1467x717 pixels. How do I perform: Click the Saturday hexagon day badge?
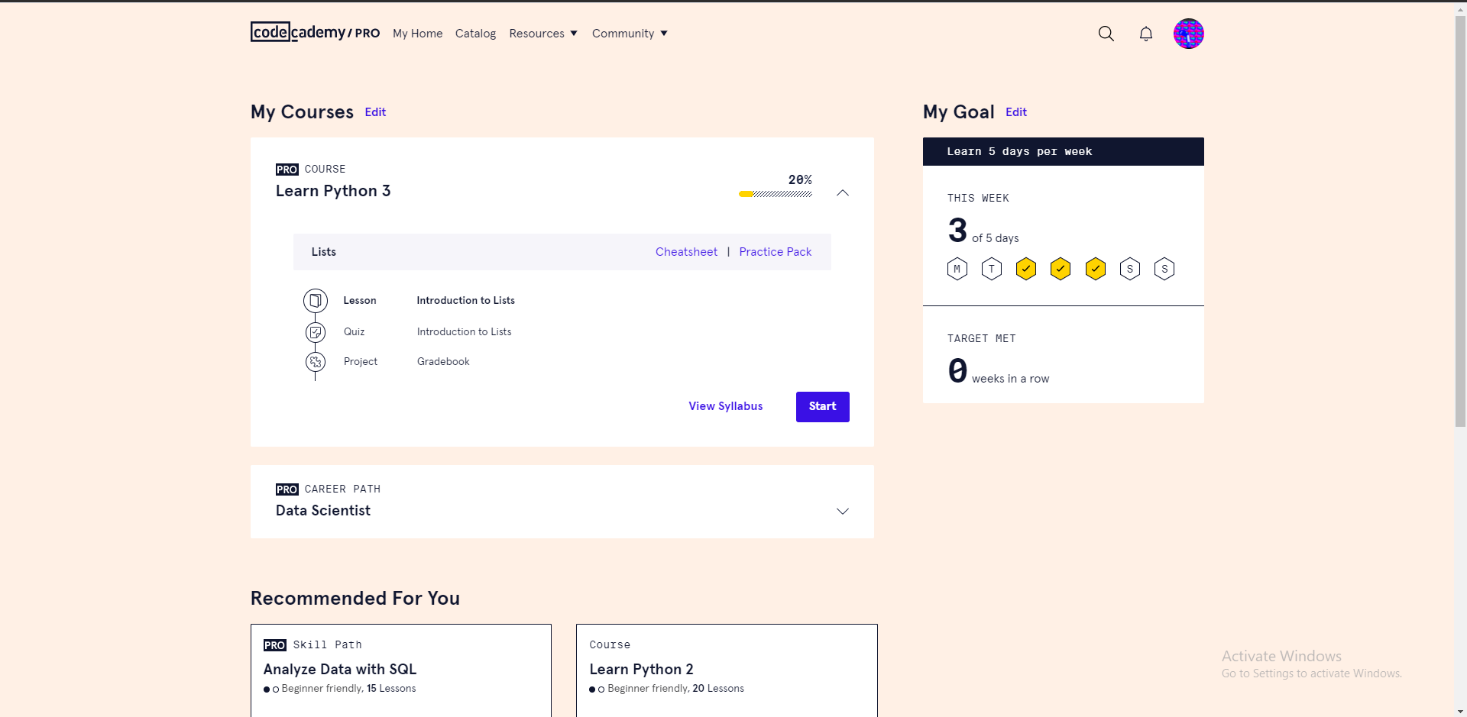pyautogui.click(x=1130, y=269)
